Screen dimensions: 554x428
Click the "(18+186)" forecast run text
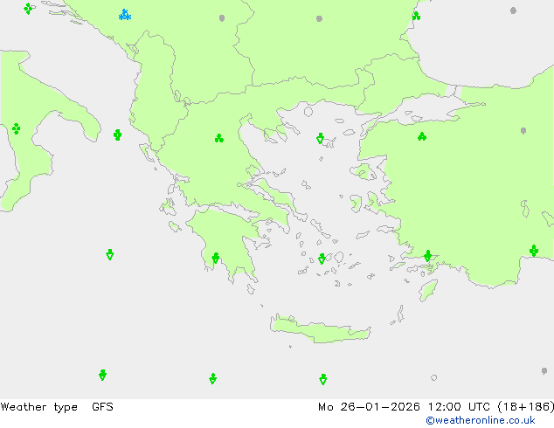coord(526,407)
